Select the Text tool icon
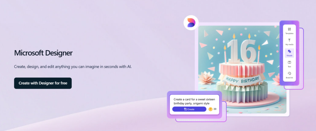 [x=289, y=62]
